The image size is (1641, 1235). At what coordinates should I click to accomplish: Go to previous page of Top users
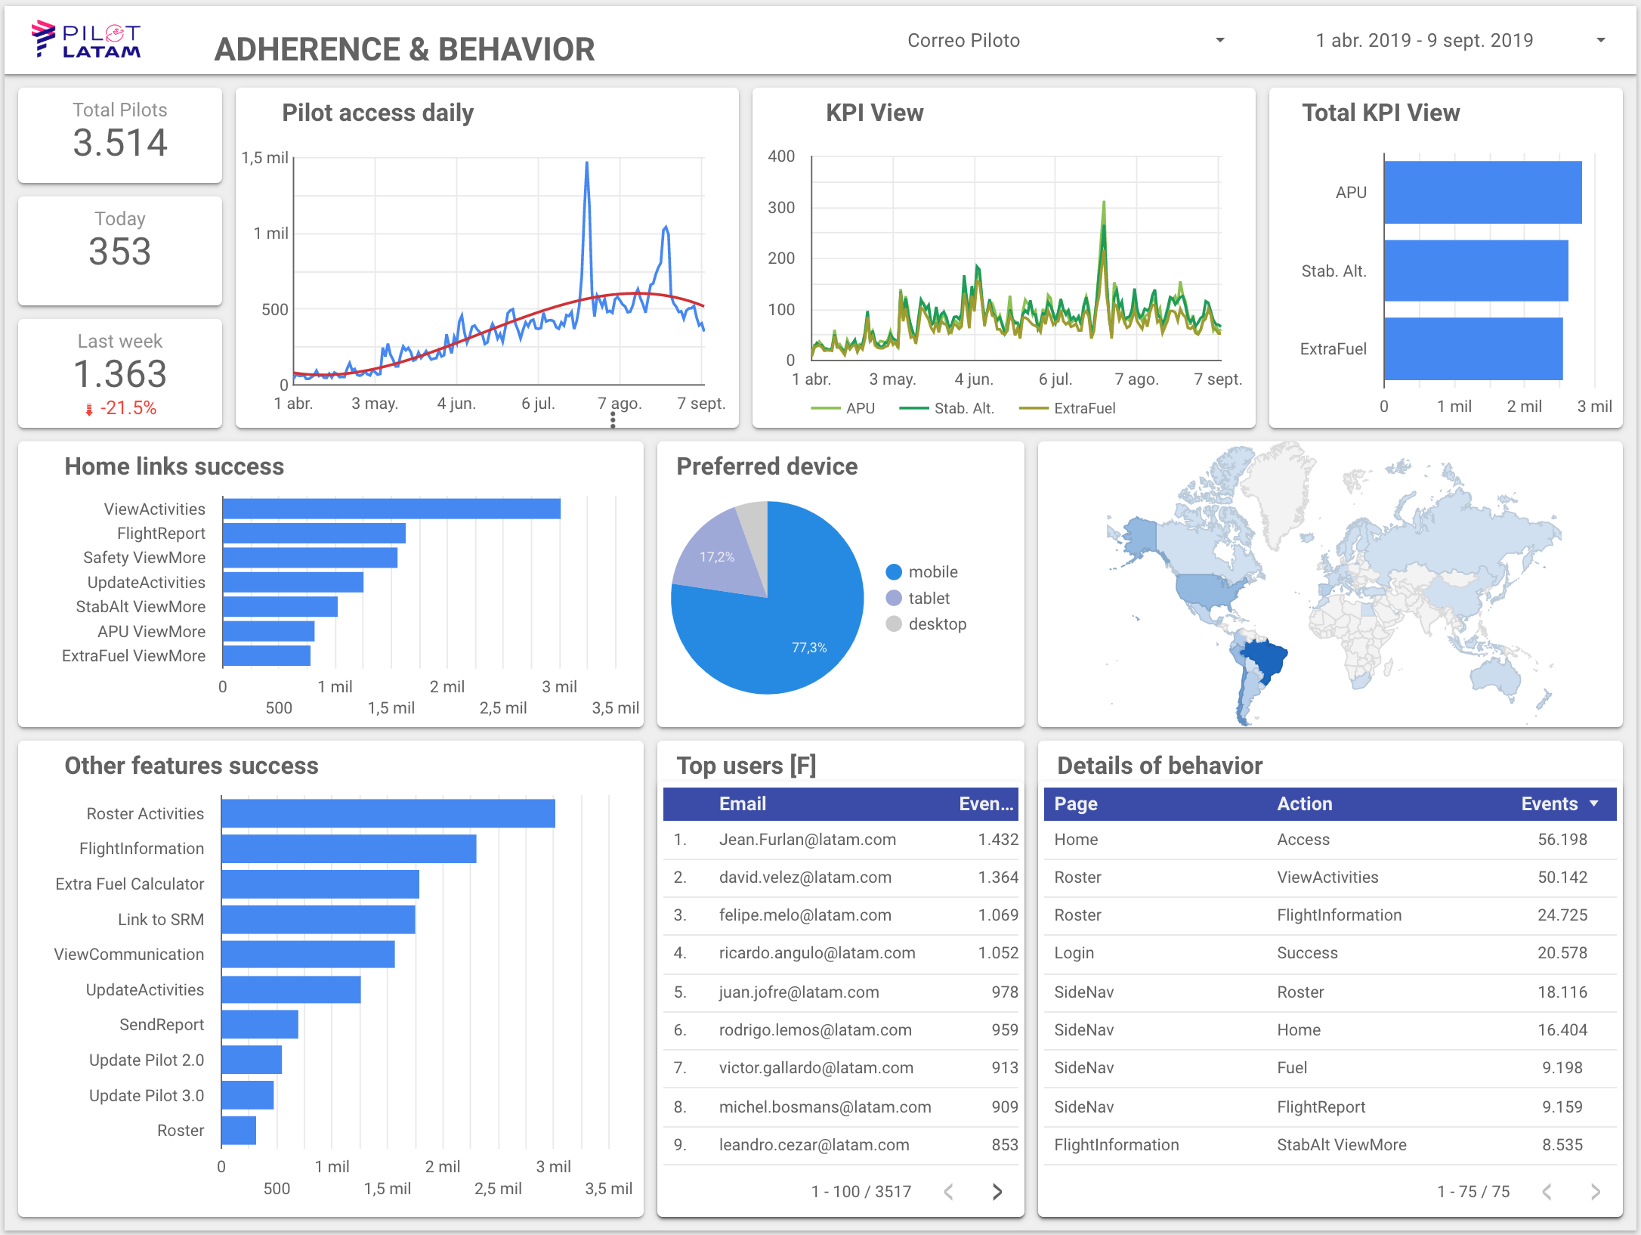(x=949, y=1192)
